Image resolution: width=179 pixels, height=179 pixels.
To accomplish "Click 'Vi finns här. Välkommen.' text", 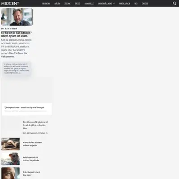I will tap(14, 55).
